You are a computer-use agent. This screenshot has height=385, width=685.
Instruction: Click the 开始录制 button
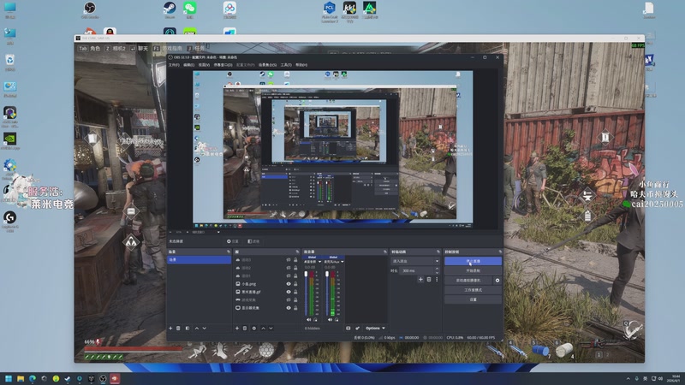473,270
